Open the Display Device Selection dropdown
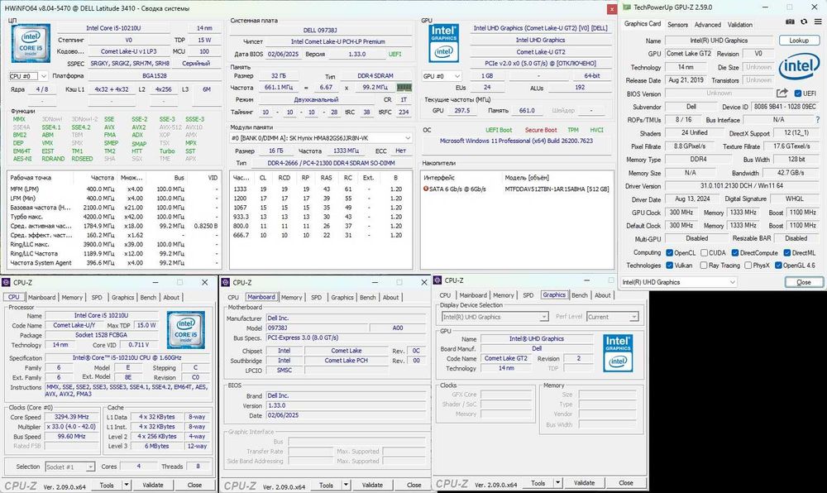This screenshot has width=827, height=493. 495,317
